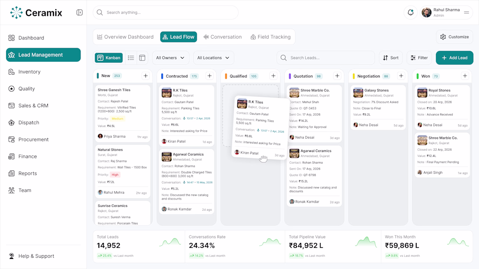Open Quality in the sidebar
Viewport: 479px width, 269px height.
pos(44,89)
